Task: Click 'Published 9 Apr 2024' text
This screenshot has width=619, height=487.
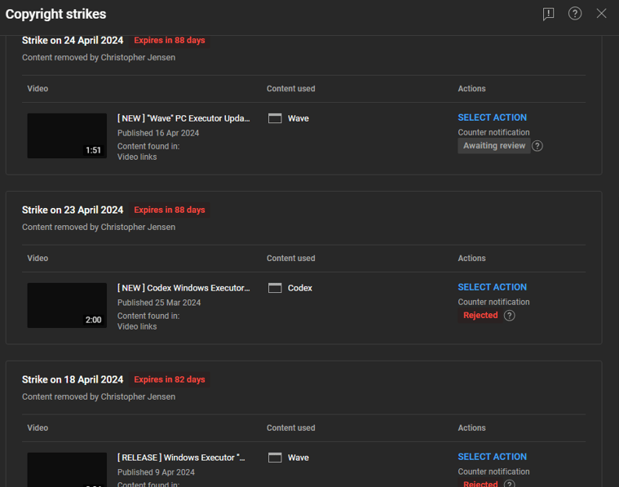Action: coord(156,472)
